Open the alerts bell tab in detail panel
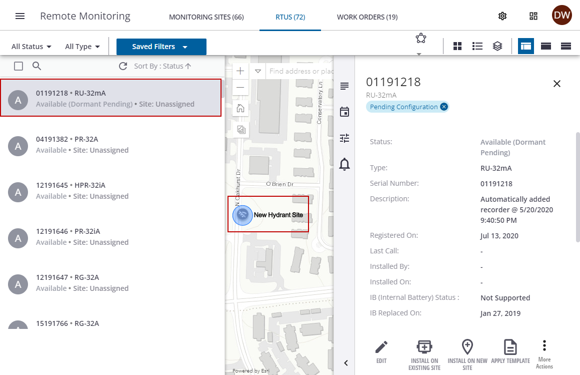This screenshot has height=375, width=580. pyautogui.click(x=344, y=164)
